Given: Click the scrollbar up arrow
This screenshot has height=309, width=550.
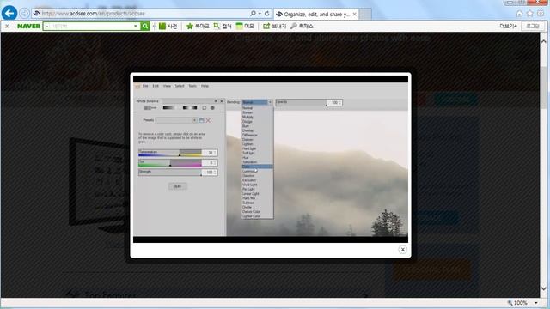Looking at the screenshot, I should (544, 41).
